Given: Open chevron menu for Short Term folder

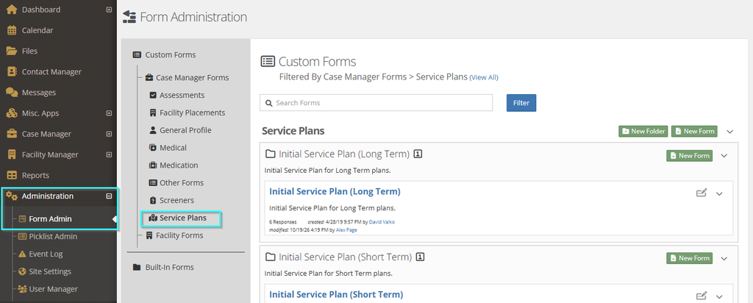Looking at the screenshot, I should (724, 258).
